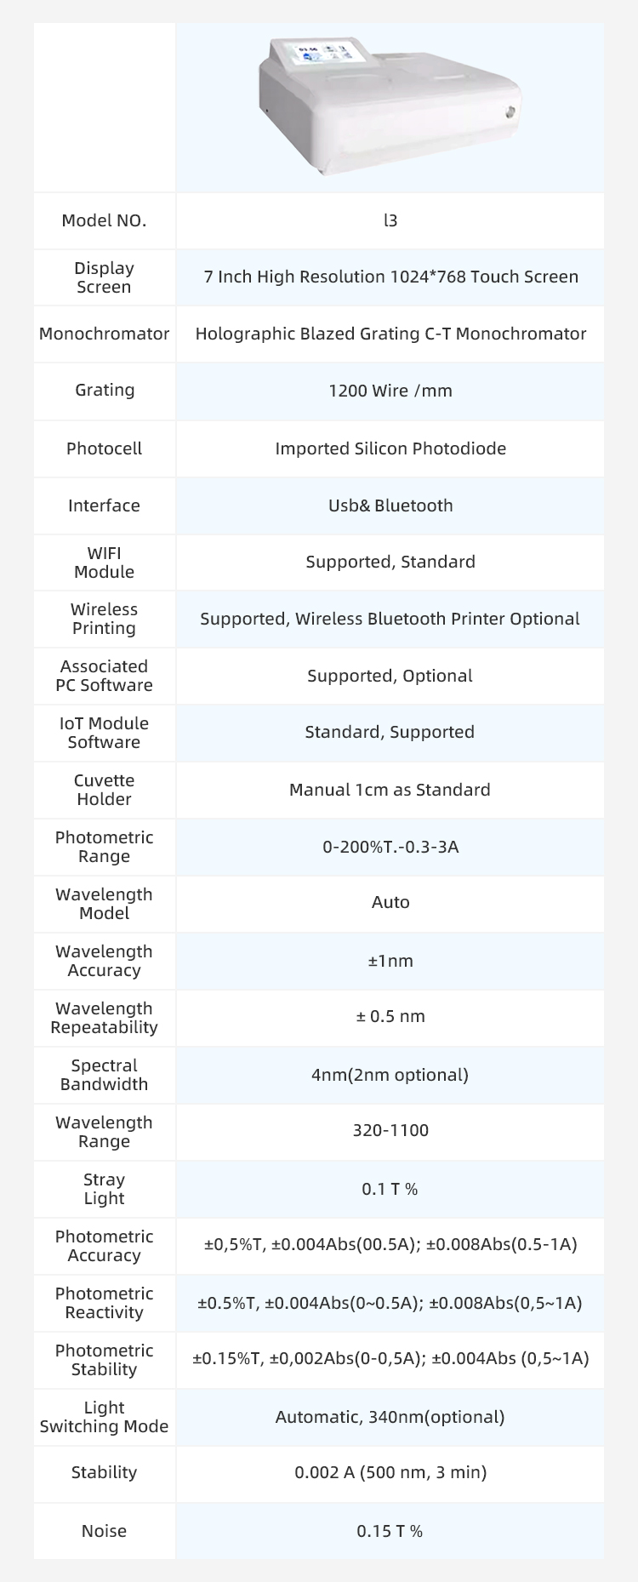Select the Noise 0.15 T % value
Image resolution: width=638 pixels, height=1582 pixels.
390,1531
